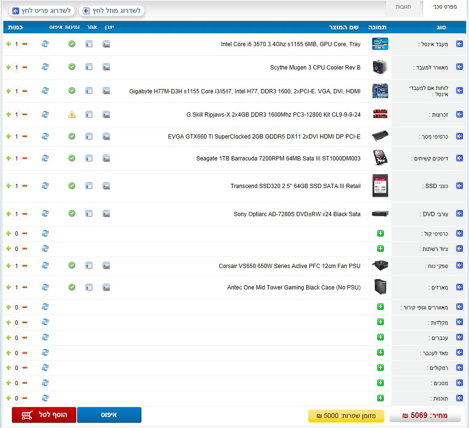Expand the hard disks category arrow
Image resolution: width=469 pixels, height=428 pixels.
click(459, 158)
